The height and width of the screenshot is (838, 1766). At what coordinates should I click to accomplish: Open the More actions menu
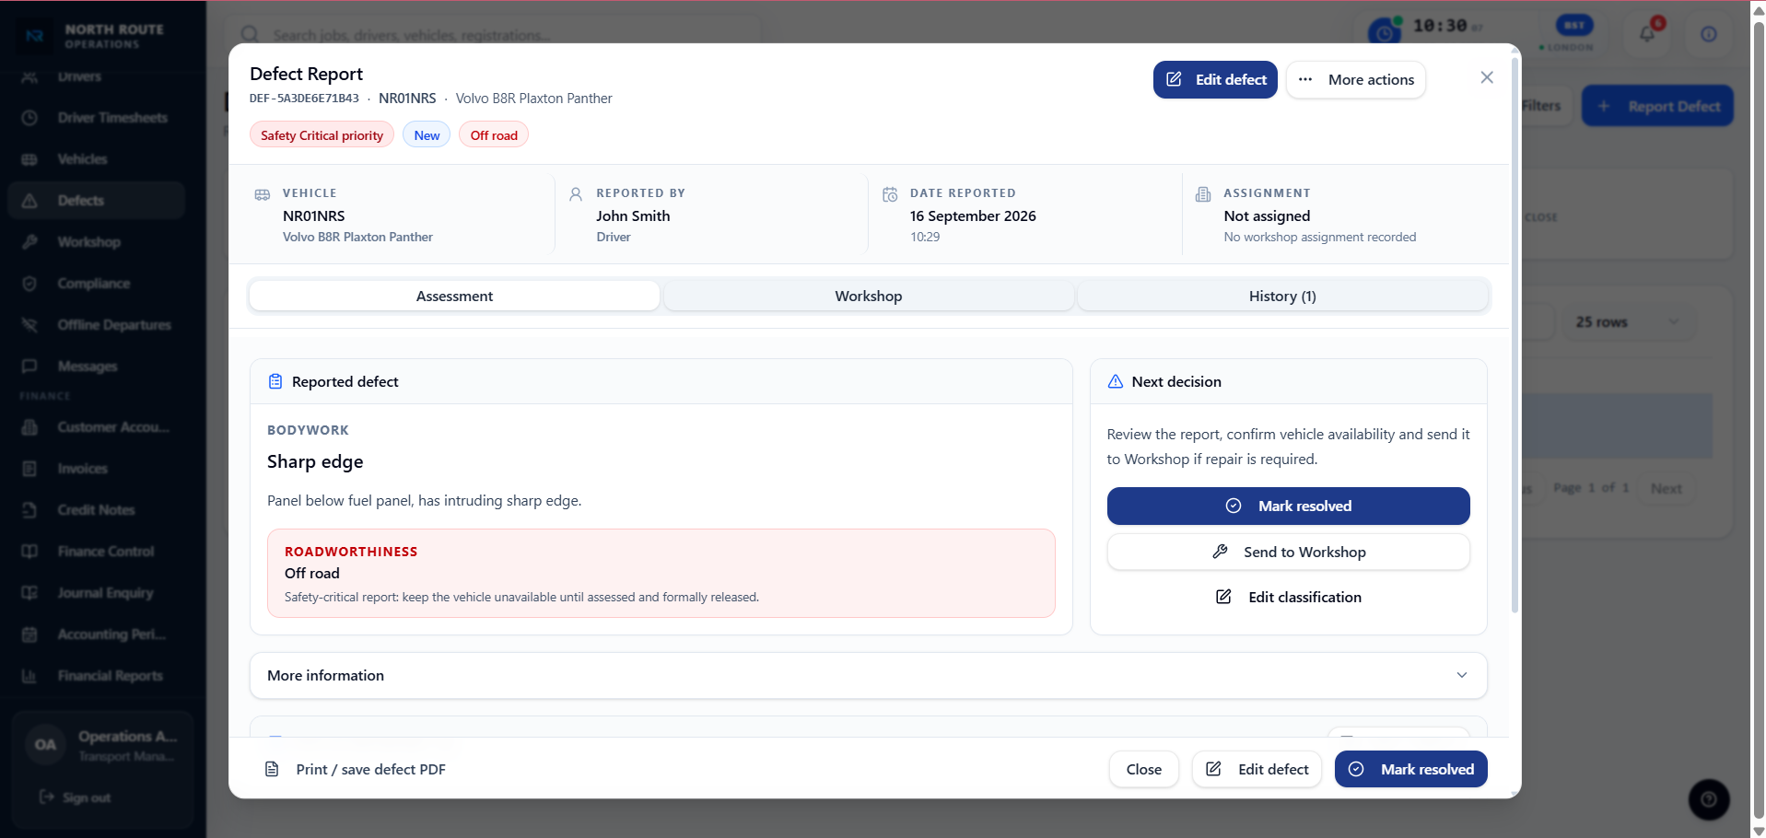[1356, 80]
